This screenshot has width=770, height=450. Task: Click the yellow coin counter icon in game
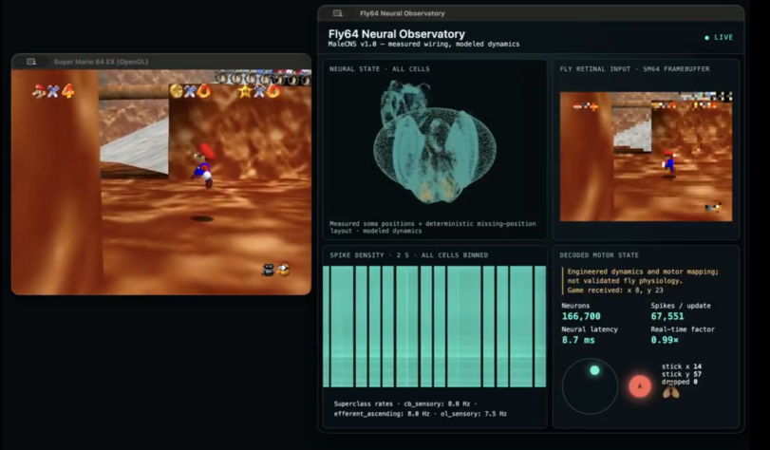pos(177,91)
